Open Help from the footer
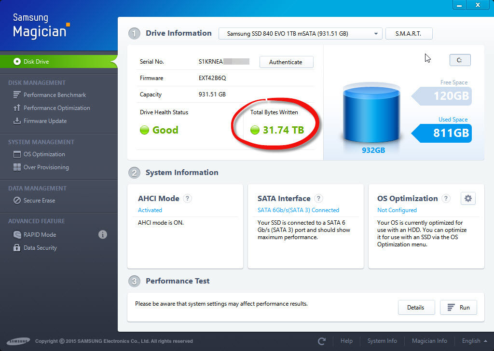 click(346, 341)
